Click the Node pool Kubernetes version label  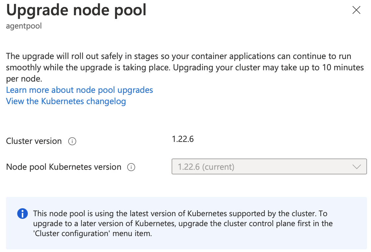pyautogui.click(x=64, y=167)
